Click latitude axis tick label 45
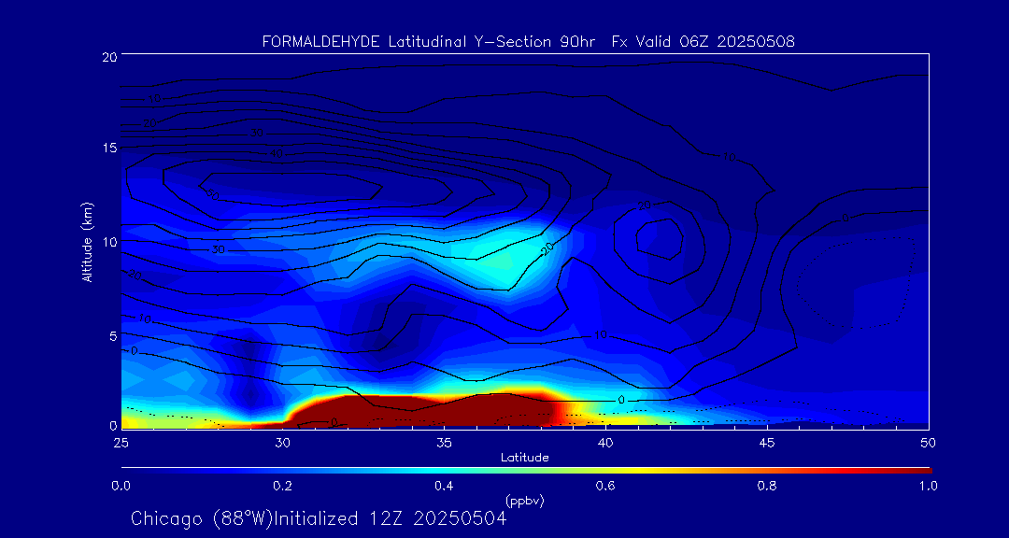The height and width of the screenshot is (538, 1009). point(767,443)
